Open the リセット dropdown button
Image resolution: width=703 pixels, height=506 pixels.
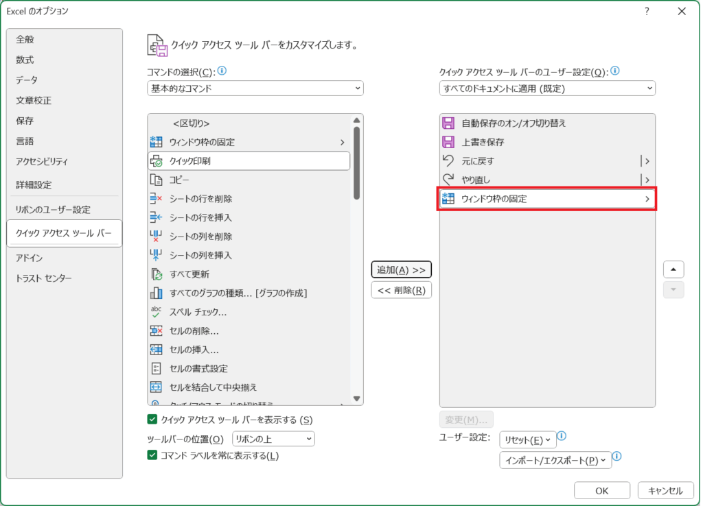[x=528, y=439]
